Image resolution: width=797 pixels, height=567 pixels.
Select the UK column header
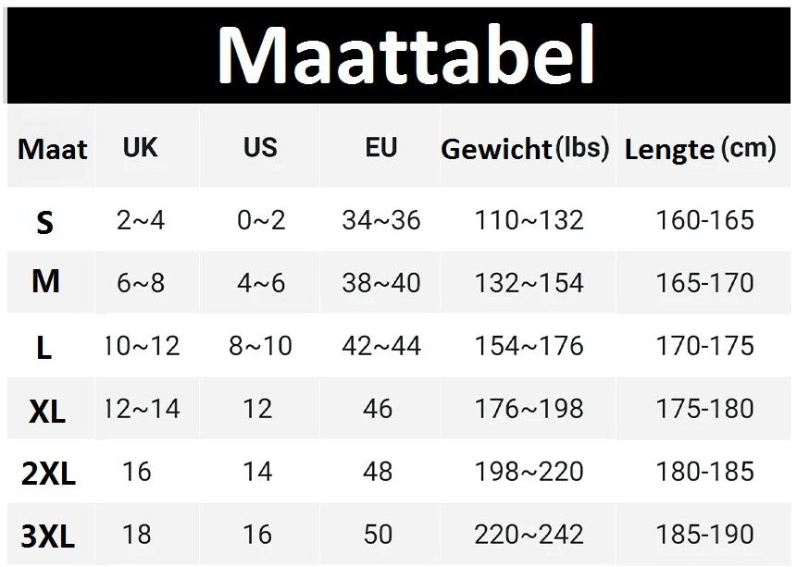[x=140, y=147]
